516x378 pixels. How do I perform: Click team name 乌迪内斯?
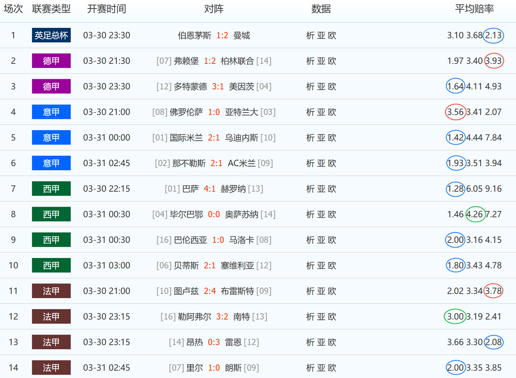(x=242, y=138)
